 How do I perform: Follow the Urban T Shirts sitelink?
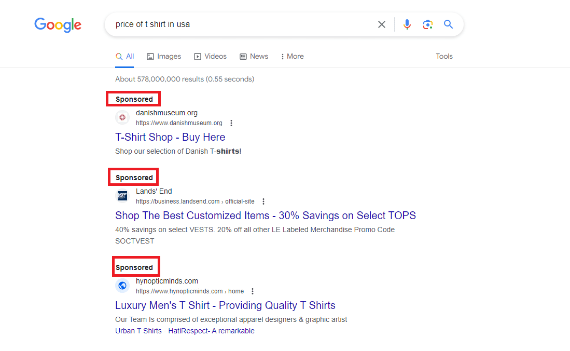pos(138,331)
